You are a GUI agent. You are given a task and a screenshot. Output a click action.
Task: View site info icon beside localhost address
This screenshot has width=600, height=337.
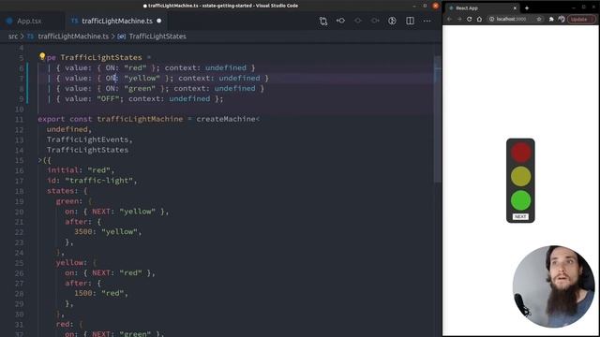click(x=491, y=19)
